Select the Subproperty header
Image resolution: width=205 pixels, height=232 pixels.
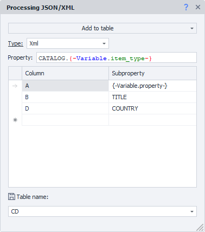(152, 73)
